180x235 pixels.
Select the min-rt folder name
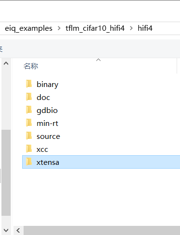point(47,124)
